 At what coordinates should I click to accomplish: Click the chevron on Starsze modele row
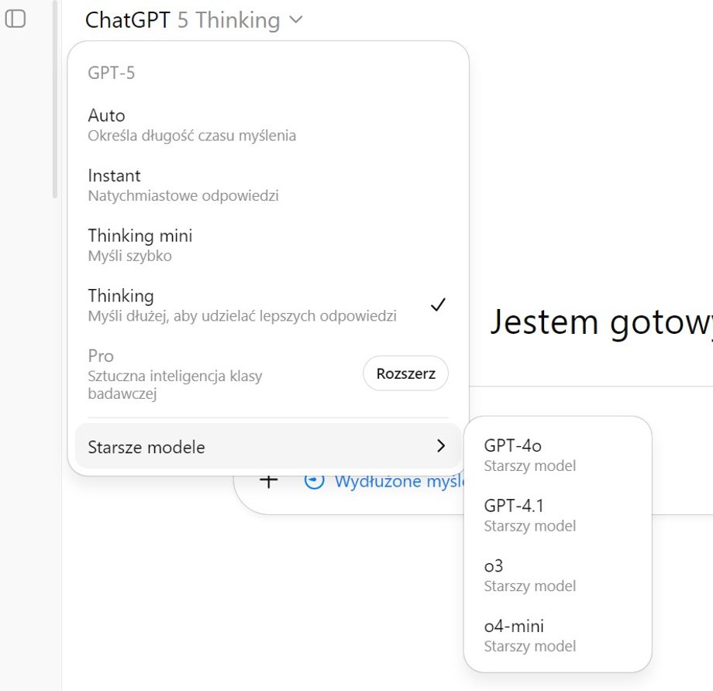pyautogui.click(x=440, y=447)
